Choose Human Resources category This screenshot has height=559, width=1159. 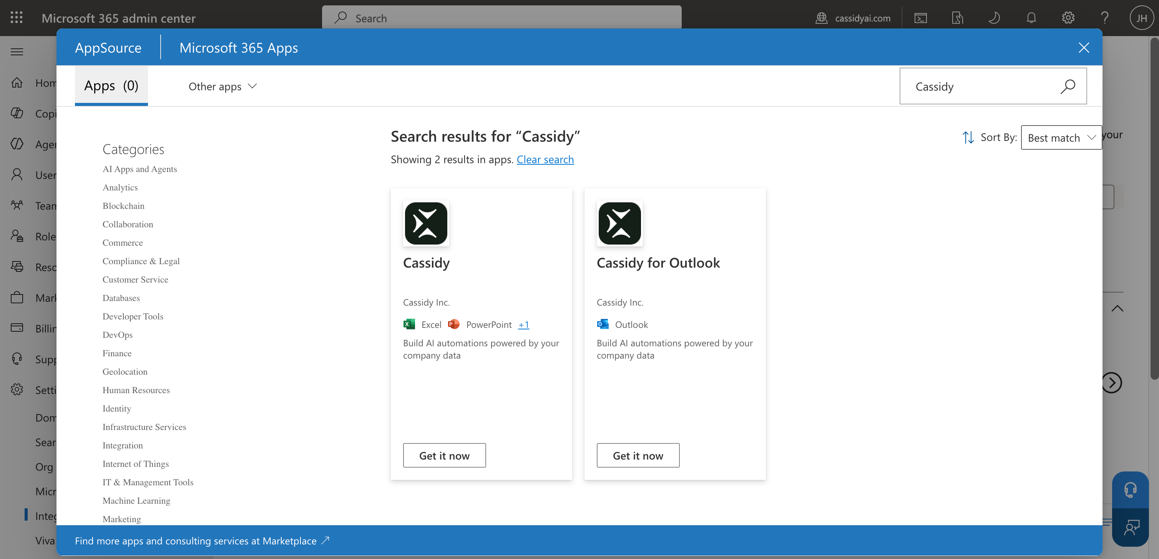[x=136, y=390]
